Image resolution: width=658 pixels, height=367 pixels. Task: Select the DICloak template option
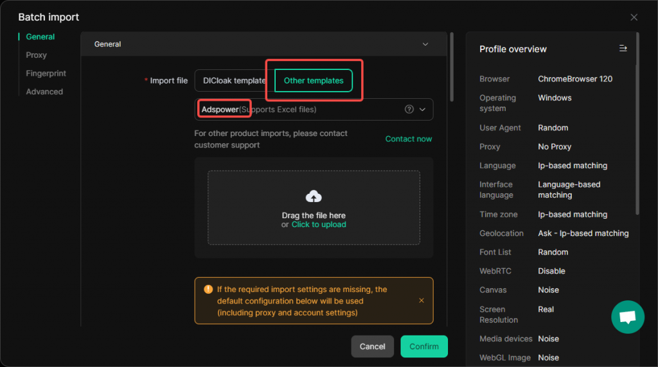click(234, 80)
